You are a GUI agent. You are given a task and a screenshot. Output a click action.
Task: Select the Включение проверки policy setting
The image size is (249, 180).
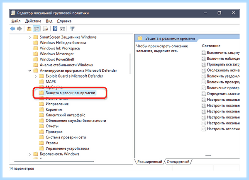223,88
